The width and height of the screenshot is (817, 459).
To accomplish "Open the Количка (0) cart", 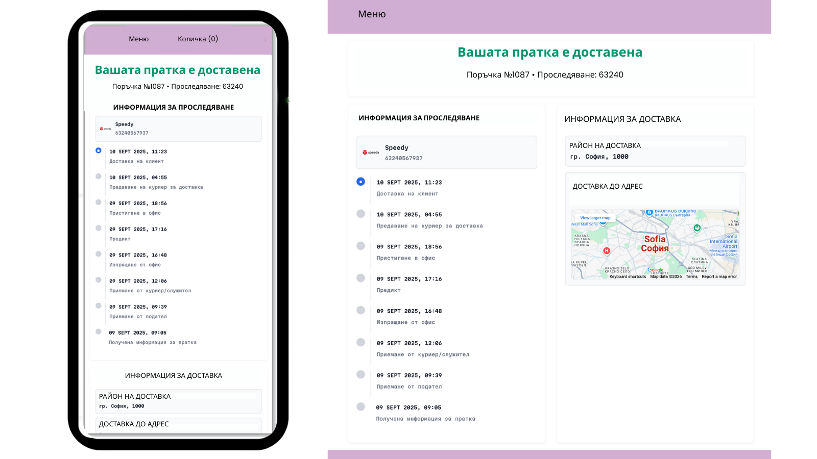I will (198, 38).
